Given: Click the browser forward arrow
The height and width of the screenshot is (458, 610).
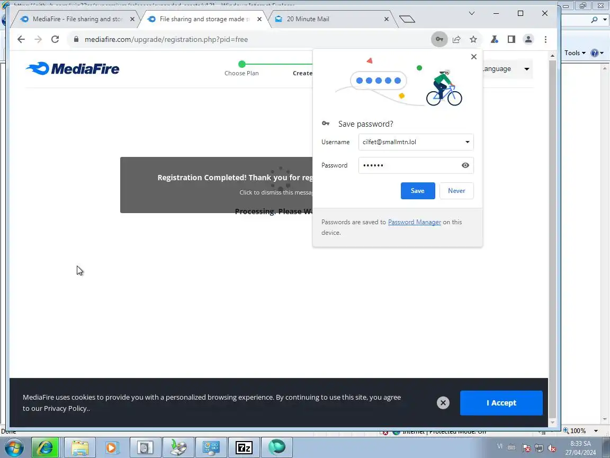Looking at the screenshot, I should pyautogui.click(x=38, y=39).
